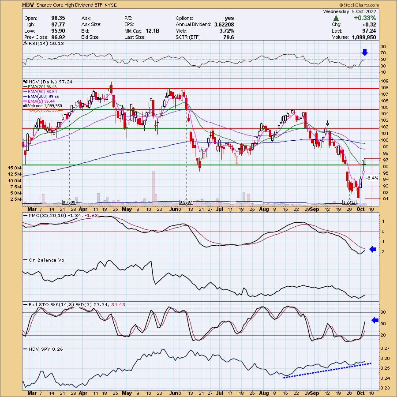Open the StockCharts.com copyright link

359,5
